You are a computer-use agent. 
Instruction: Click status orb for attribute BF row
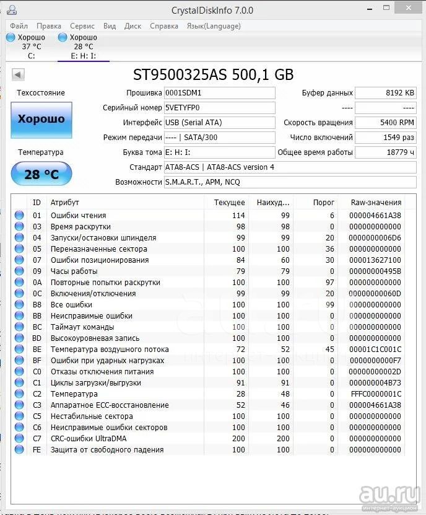[19, 360]
